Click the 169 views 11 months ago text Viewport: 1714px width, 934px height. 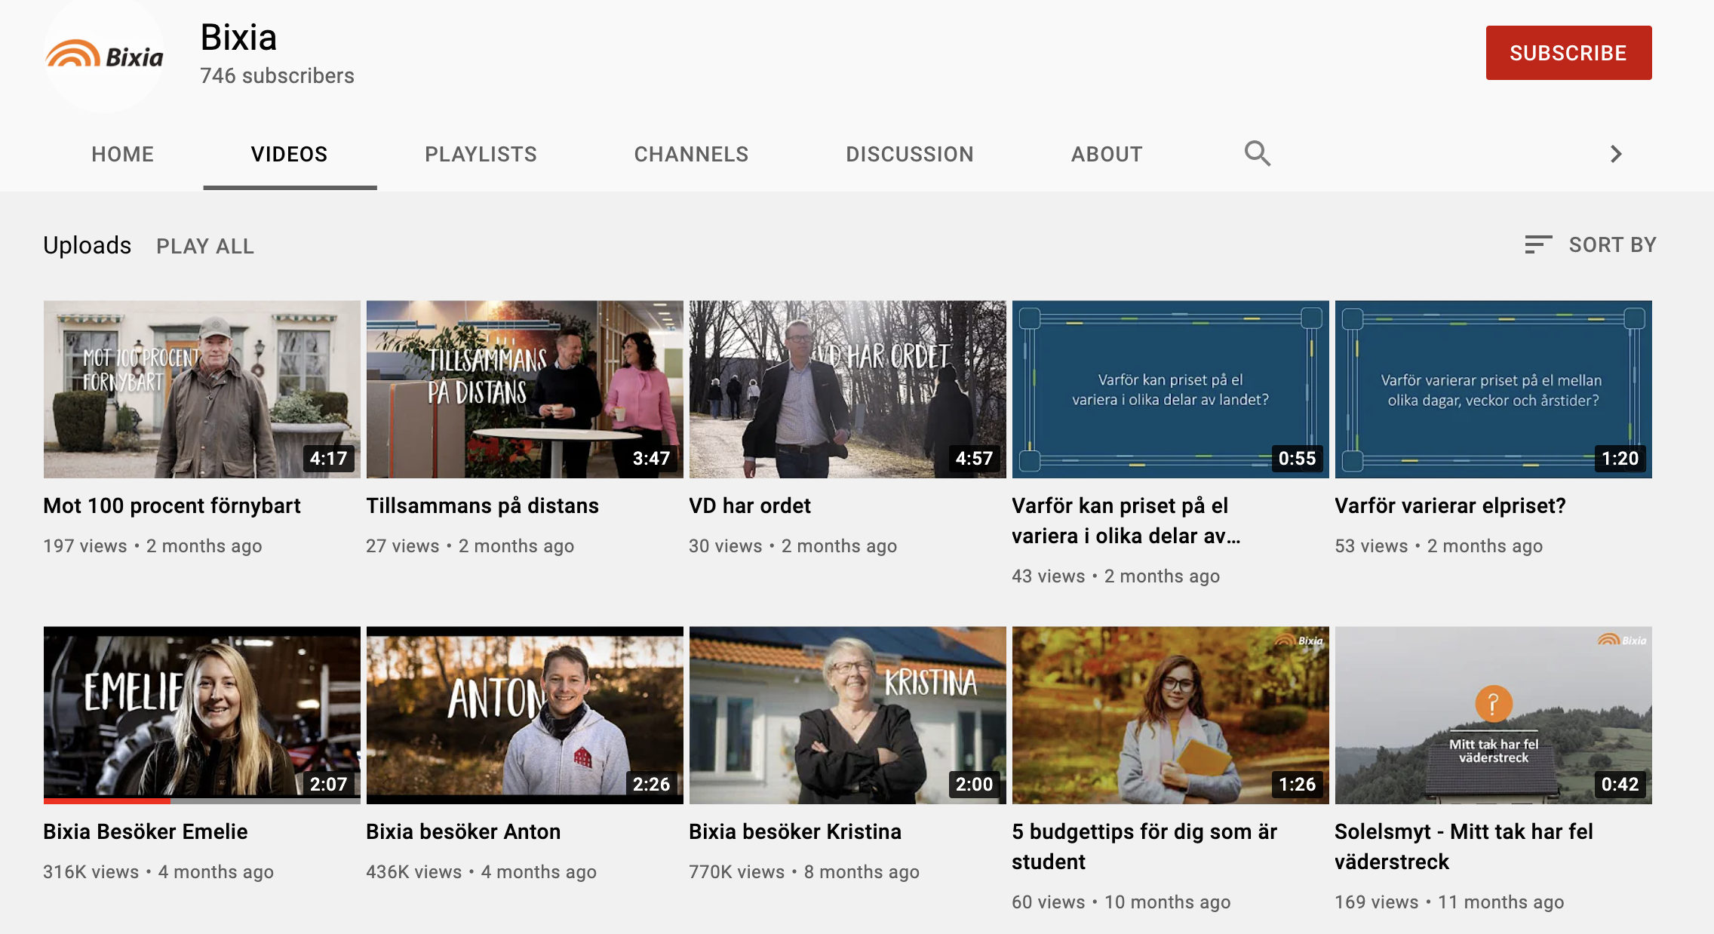pos(1449,902)
